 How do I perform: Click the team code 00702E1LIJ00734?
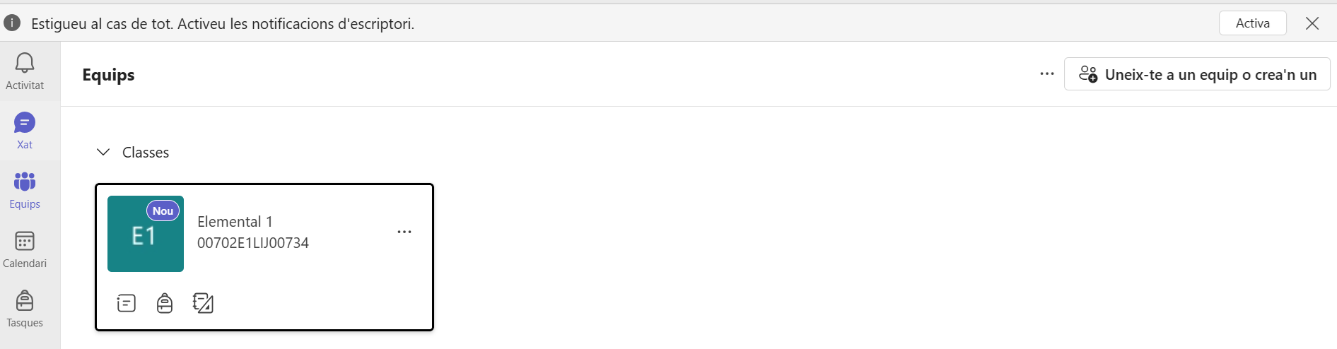tap(253, 243)
